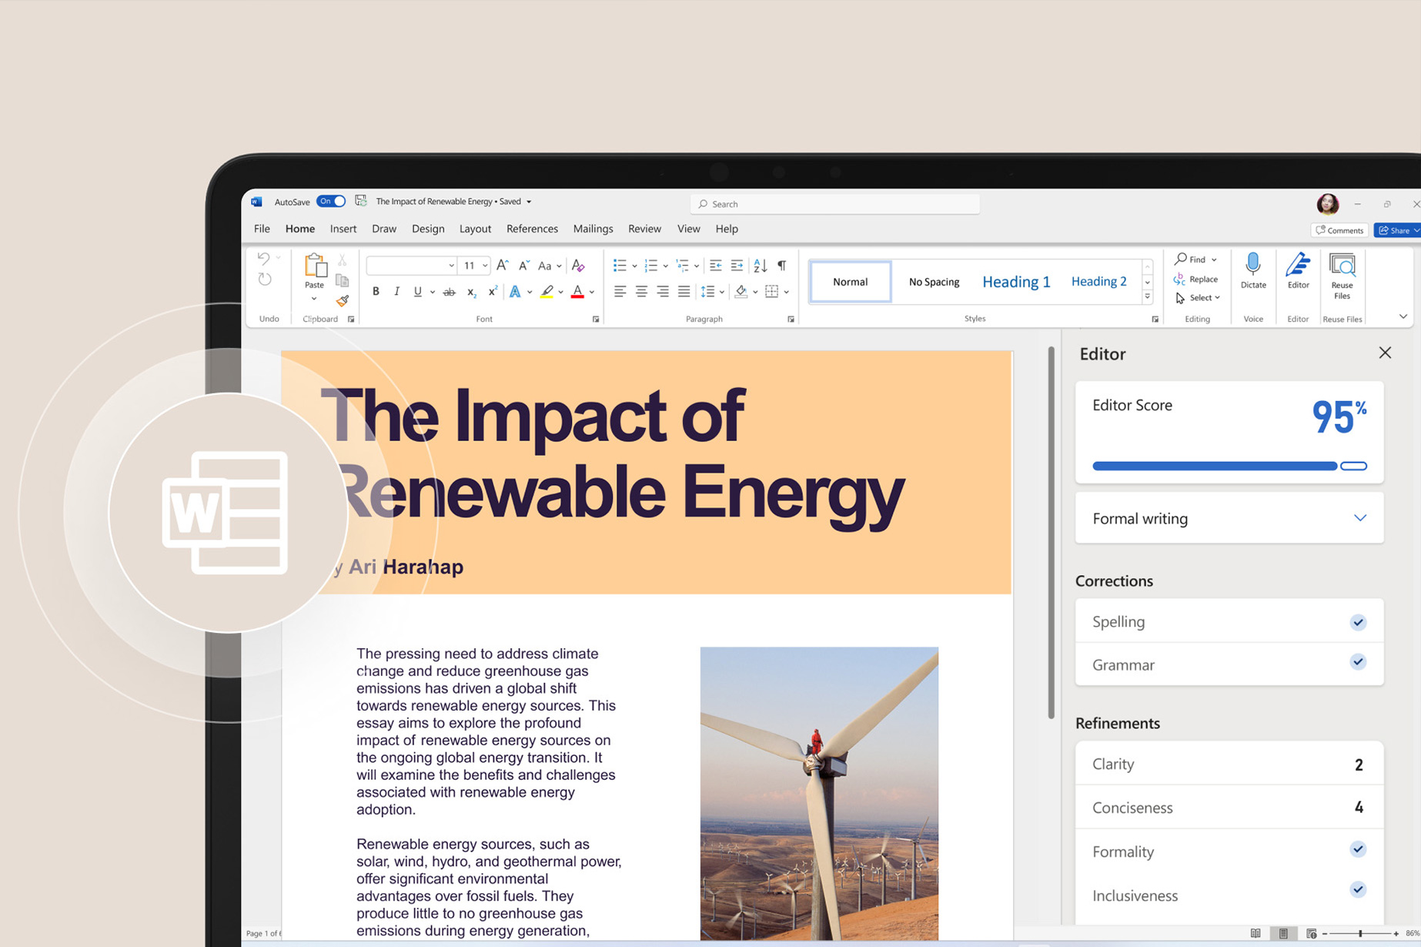Click the Bold formatting icon
The image size is (1421, 947).
pos(376,292)
